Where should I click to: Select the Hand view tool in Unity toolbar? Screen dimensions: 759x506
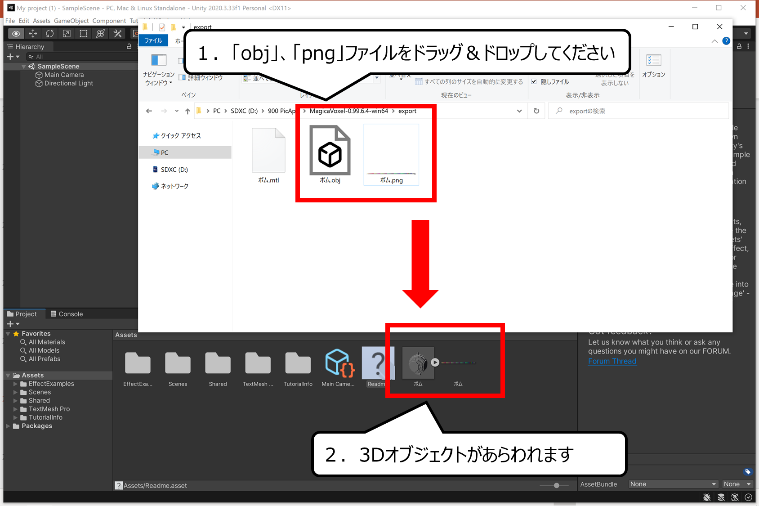click(16, 34)
